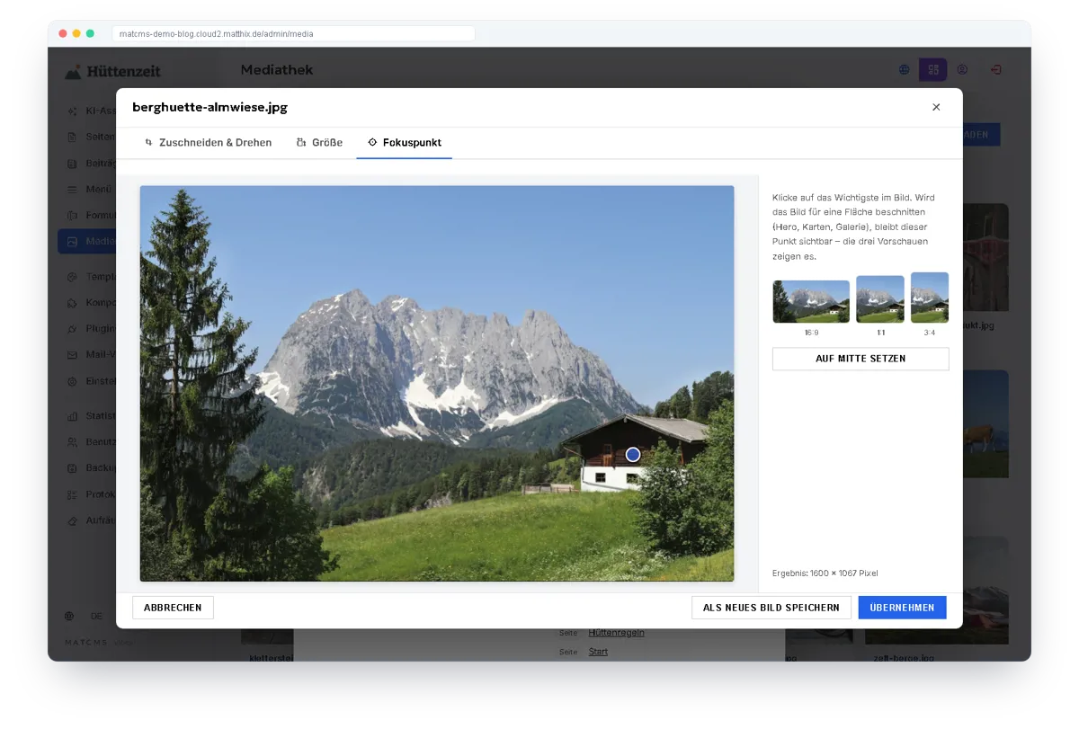Switch to the Zuschneiden & Drehen tab

(208, 143)
